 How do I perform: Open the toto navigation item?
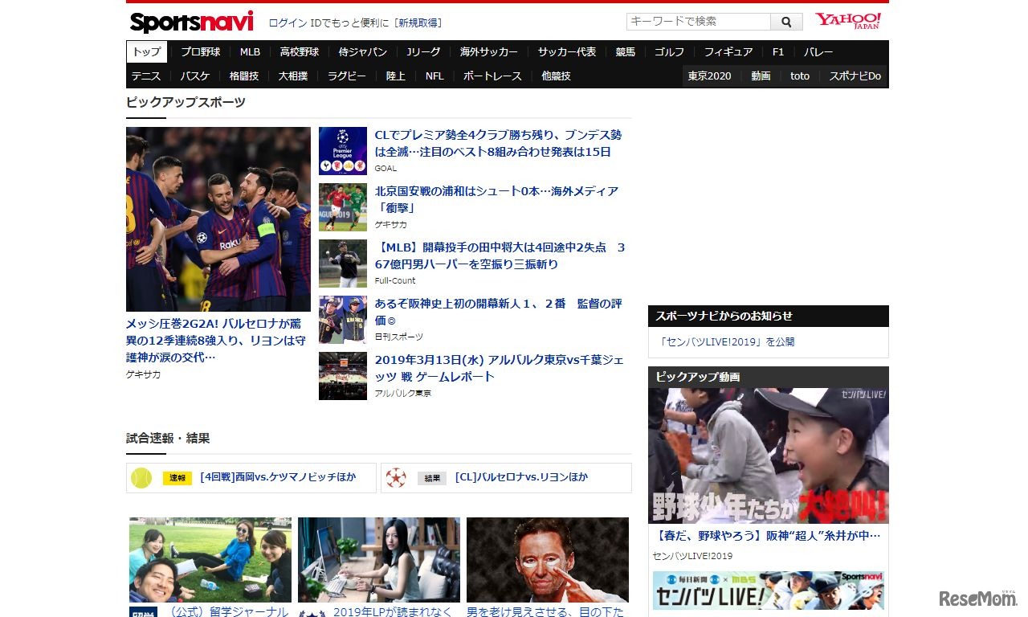click(800, 76)
